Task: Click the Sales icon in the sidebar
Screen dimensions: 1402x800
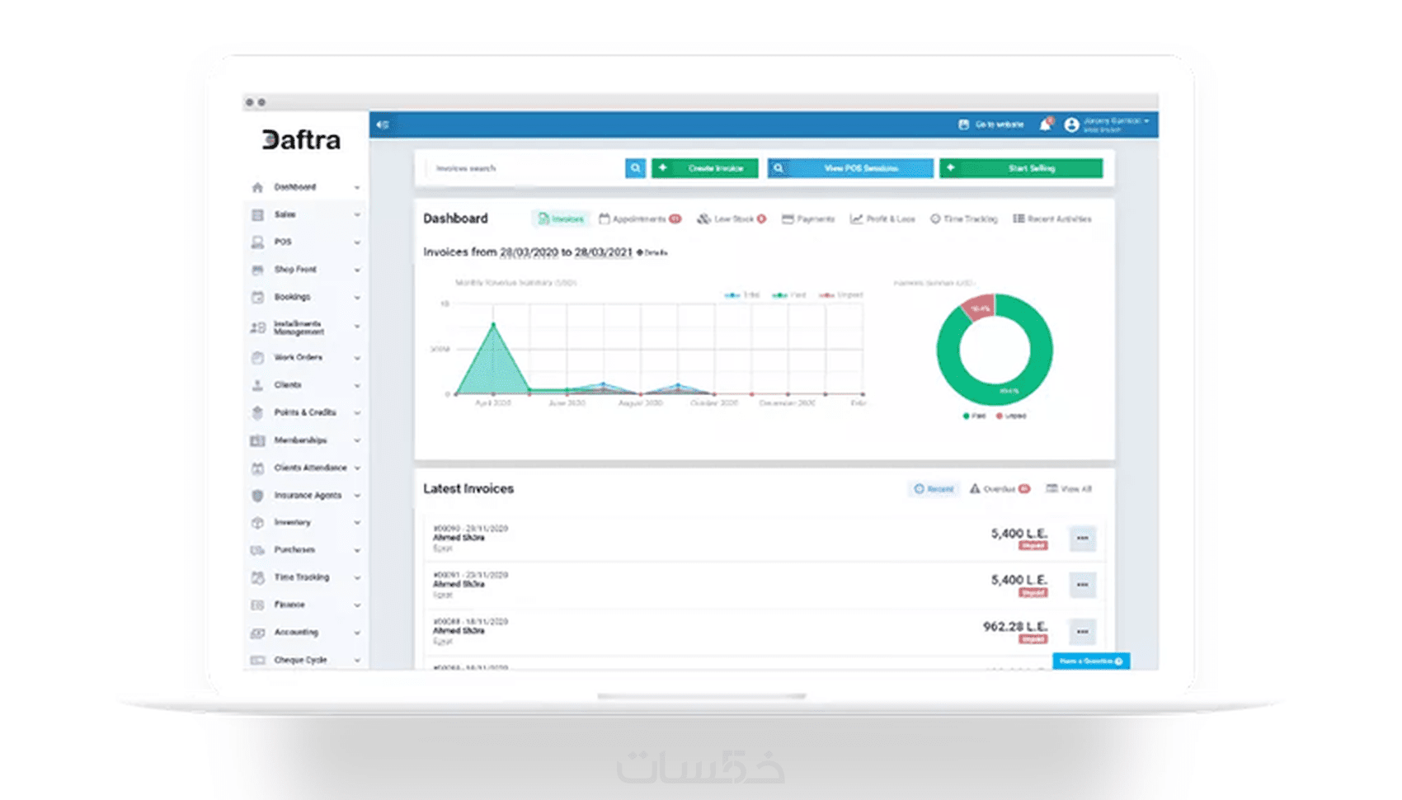Action: pos(257,214)
